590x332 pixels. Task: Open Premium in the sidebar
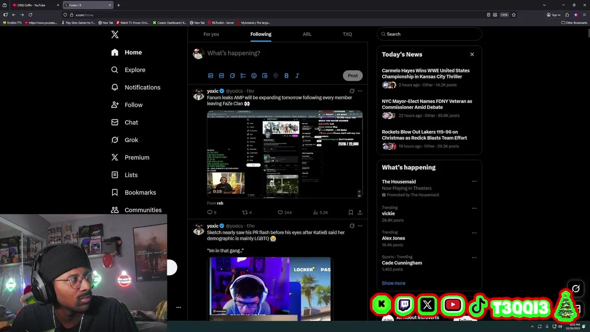tap(130, 157)
